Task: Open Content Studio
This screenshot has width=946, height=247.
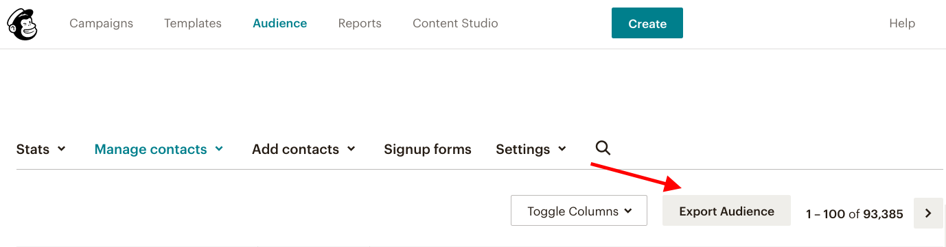Action: [x=455, y=23]
